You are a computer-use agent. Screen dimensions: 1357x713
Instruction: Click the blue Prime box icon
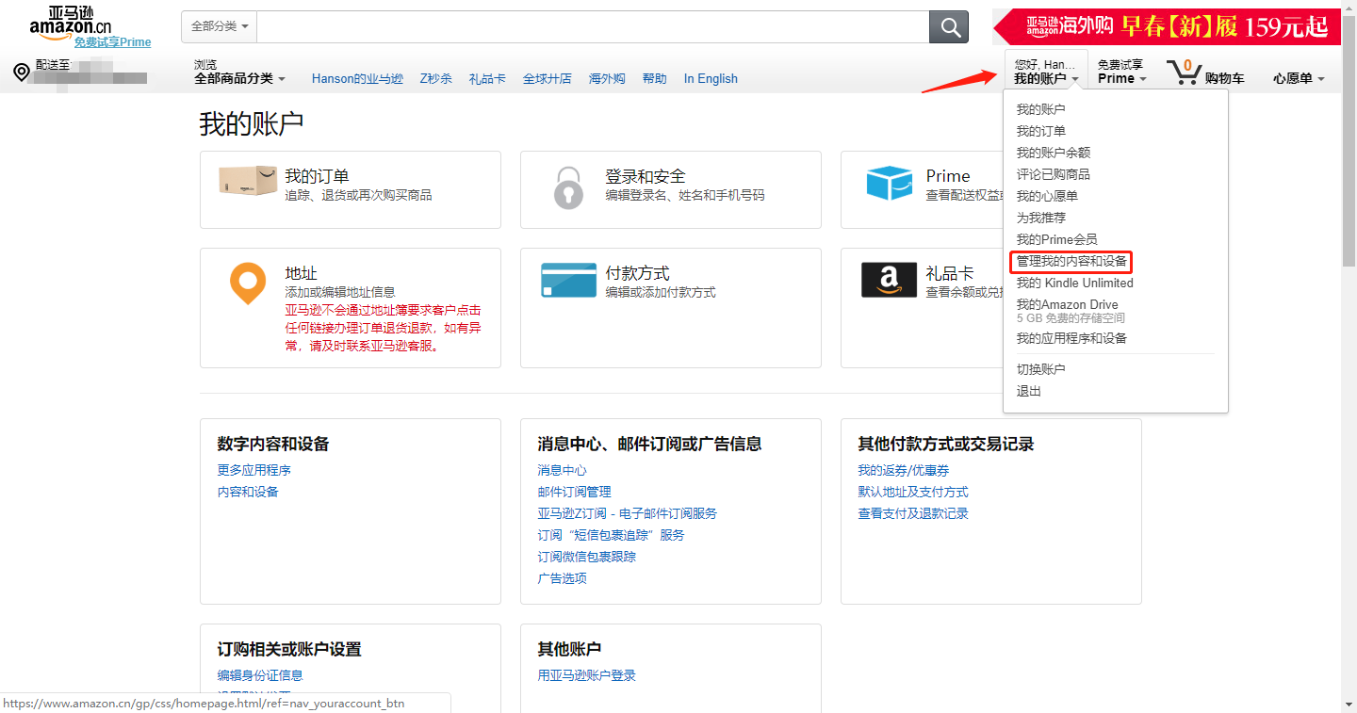tap(890, 184)
